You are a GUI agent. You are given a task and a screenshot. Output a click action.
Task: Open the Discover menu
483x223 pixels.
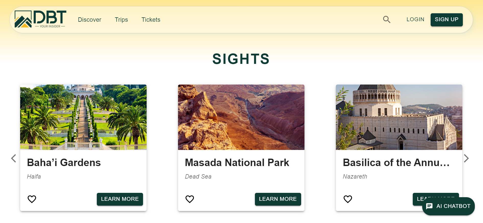(89, 20)
